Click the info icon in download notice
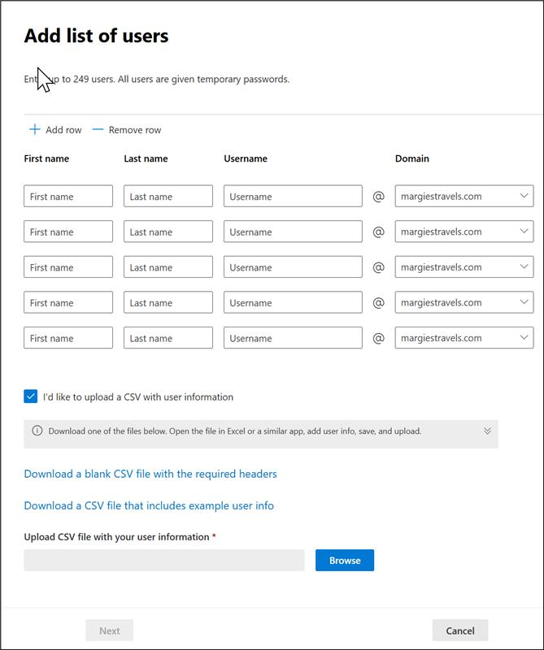The width and height of the screenshot is (544, 650). (x=37, y=431)
